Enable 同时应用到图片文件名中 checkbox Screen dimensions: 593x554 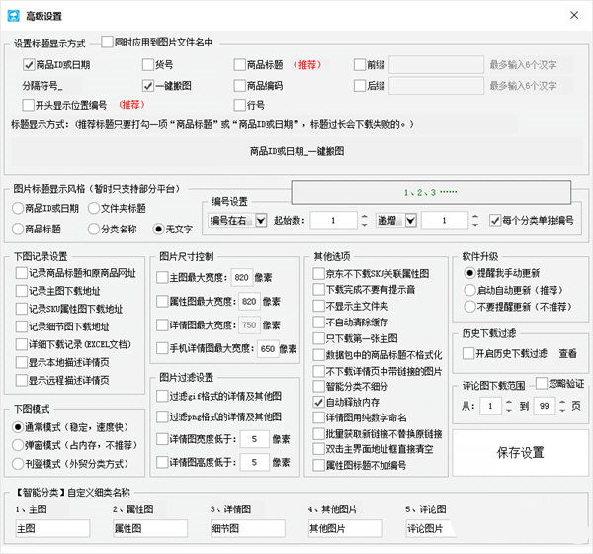tap(108, 43)
